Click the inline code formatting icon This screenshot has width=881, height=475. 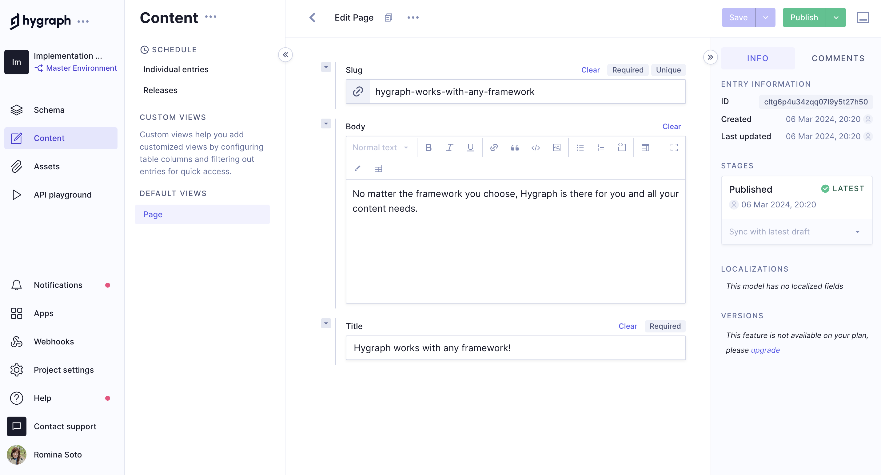tap(534, 147)
